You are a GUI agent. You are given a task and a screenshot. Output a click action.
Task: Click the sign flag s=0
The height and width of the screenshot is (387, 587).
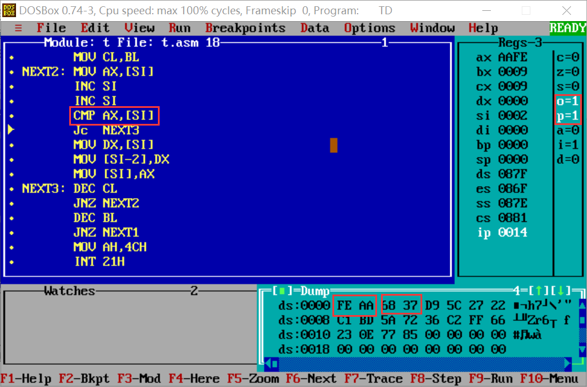pos(568,86)
